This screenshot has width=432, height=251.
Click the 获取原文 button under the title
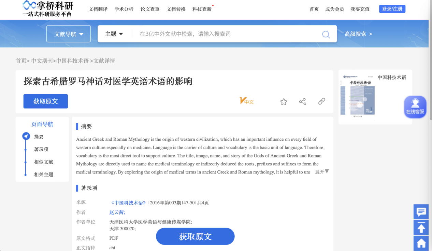(46, 101)
